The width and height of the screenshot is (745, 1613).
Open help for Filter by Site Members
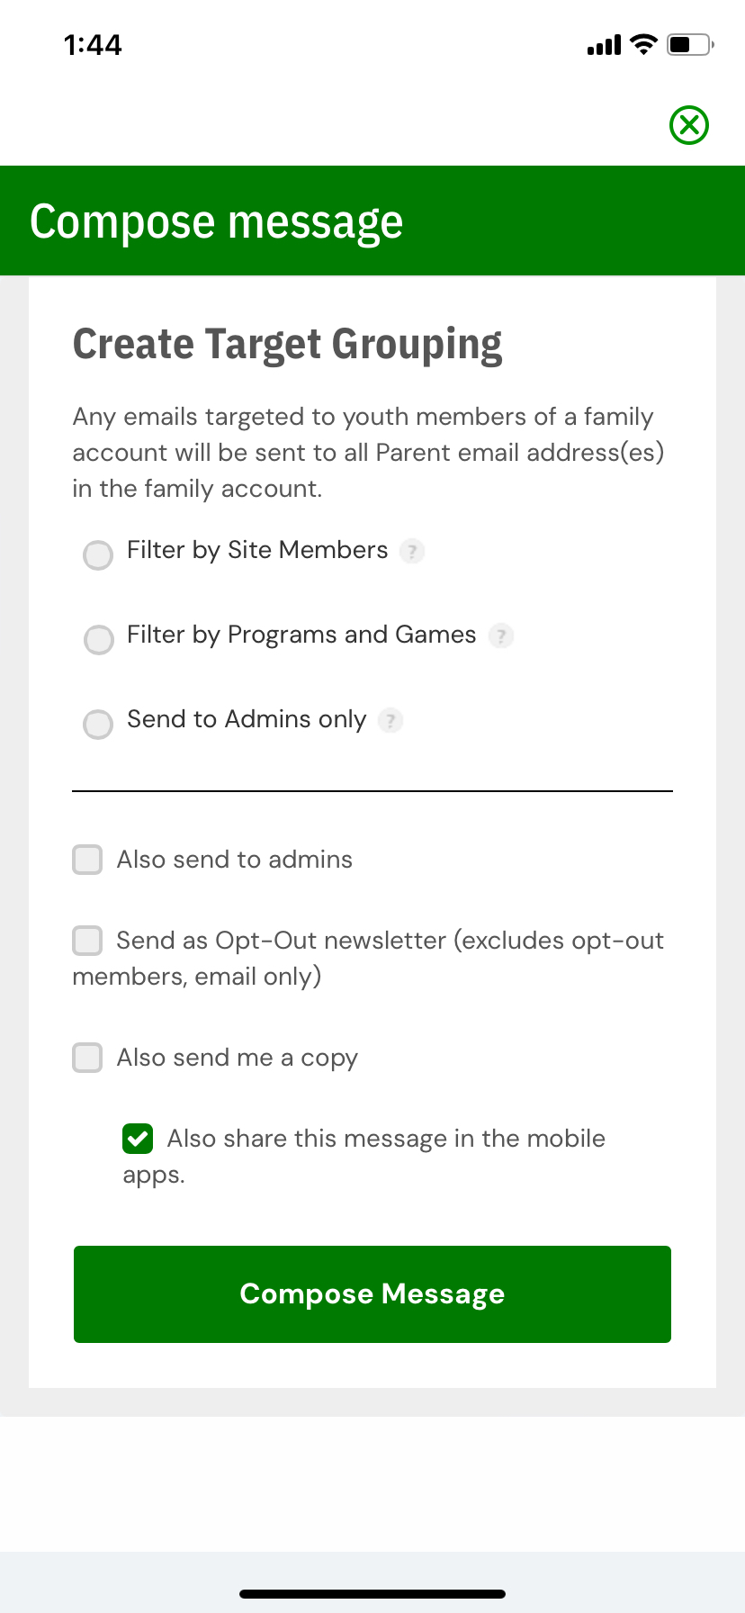click(412, 551)
